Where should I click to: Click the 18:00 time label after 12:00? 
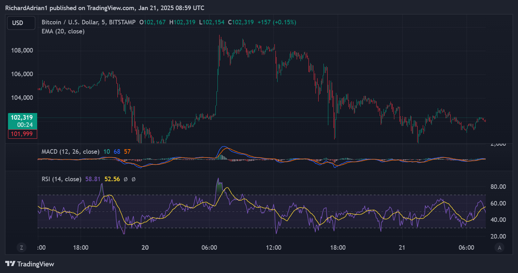point(338,248)
